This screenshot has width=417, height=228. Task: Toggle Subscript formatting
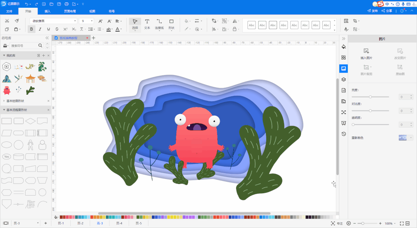pos(74,29)
